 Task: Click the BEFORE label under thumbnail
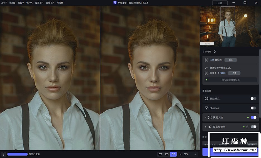click(207, 44)
